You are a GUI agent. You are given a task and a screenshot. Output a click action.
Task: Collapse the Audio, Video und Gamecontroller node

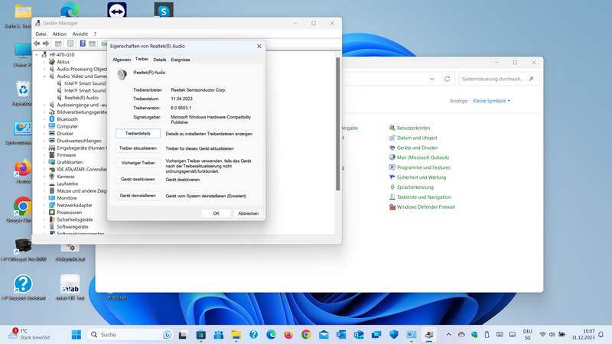[45, 76]
